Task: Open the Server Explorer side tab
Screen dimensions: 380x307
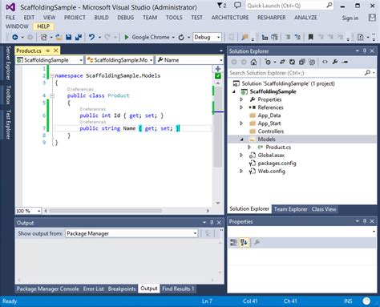Action: click(8, 63)
